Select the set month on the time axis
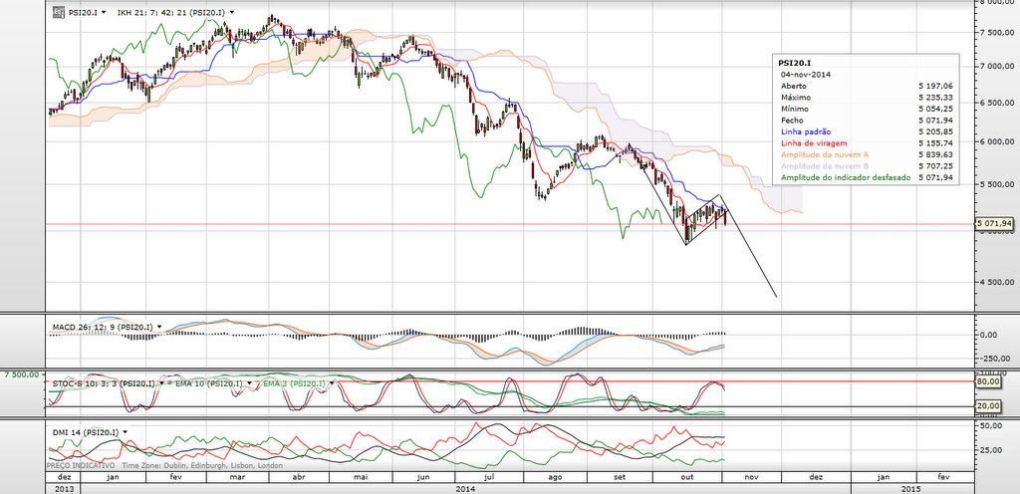 [620, 477]
